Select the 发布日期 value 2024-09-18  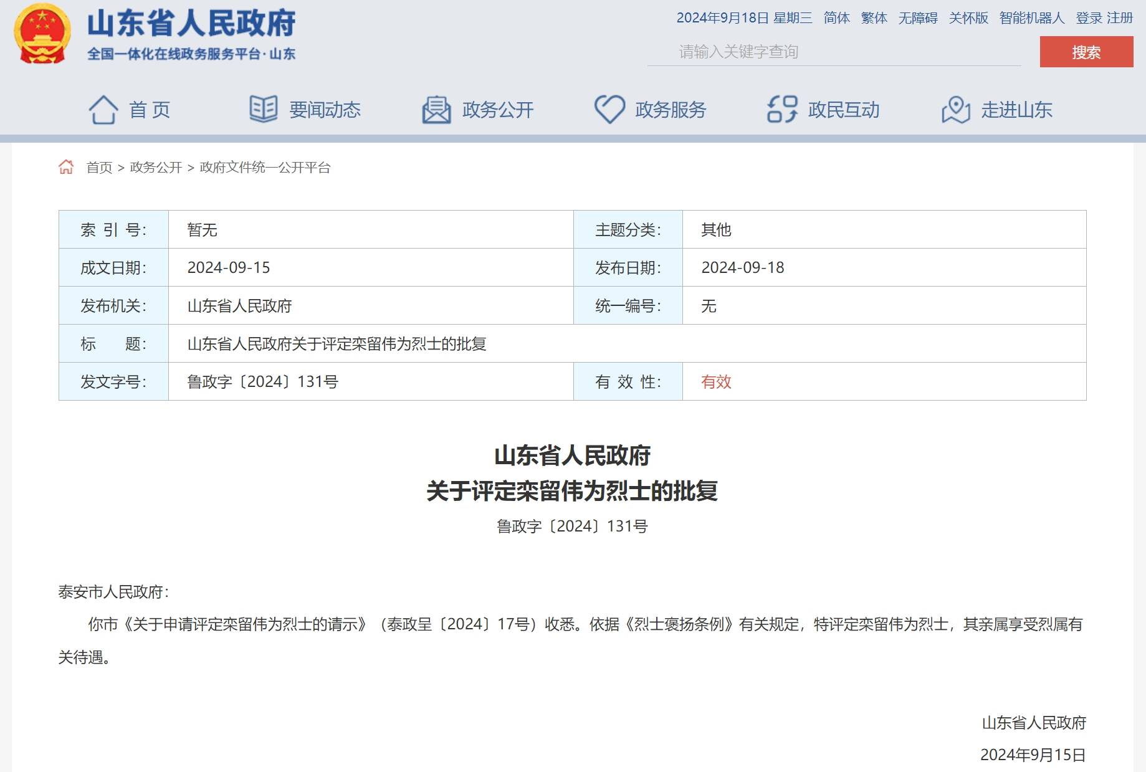click(x=743, y=267)
